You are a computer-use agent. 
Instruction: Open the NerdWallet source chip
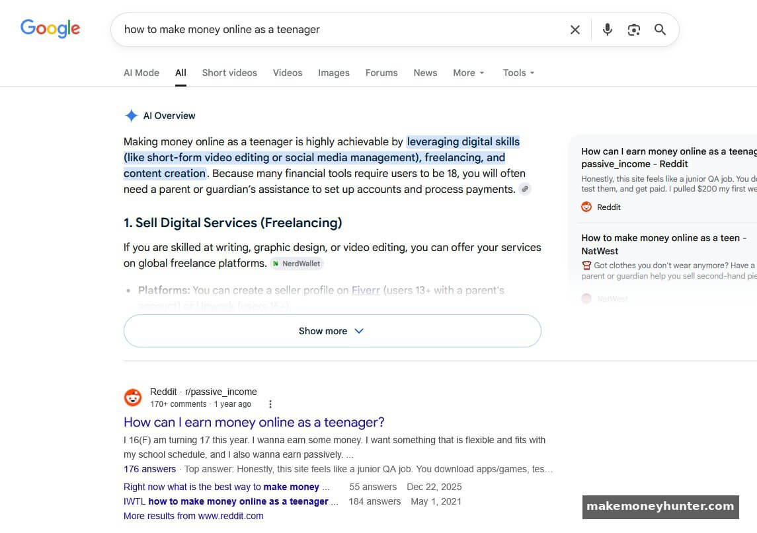pos(296,264)
